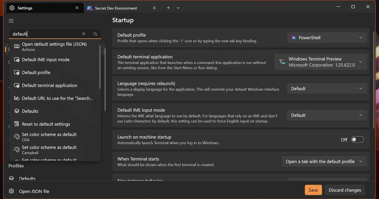
Task: Open the hamburger navigation menu
Action: (11, 21)
